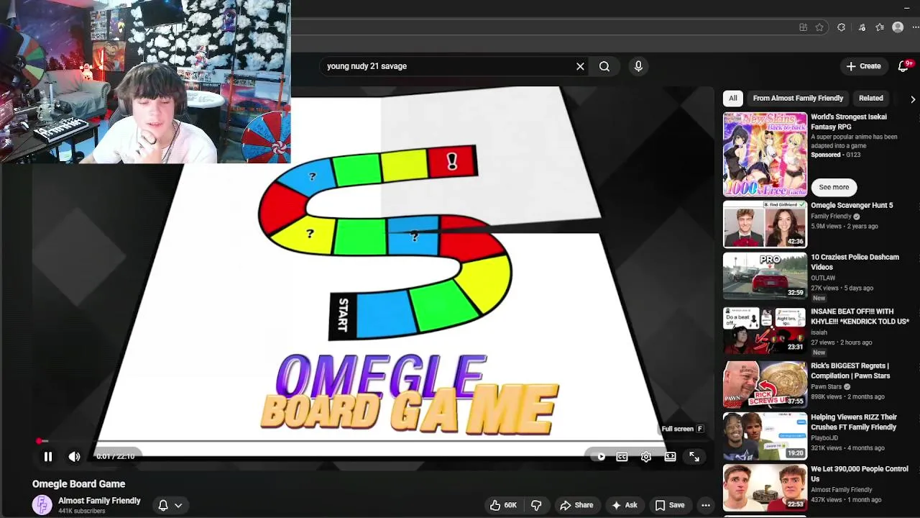Click the Pawn Stars channel name

826,386
